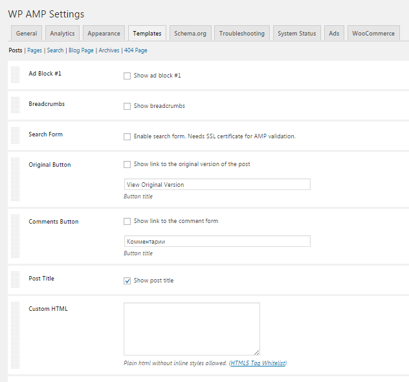Open the Search template link

pos(55,50)
